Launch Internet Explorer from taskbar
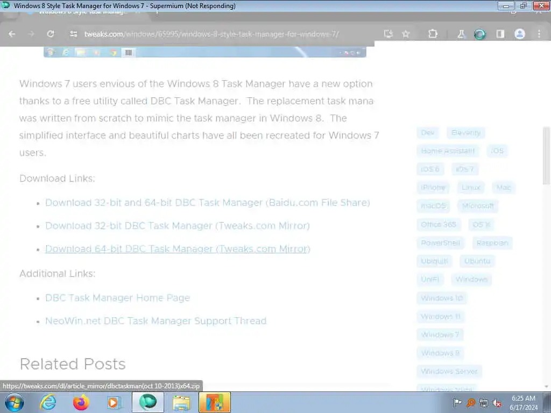Viewport: 551px width, 413px height. click(x=48, y=402)
